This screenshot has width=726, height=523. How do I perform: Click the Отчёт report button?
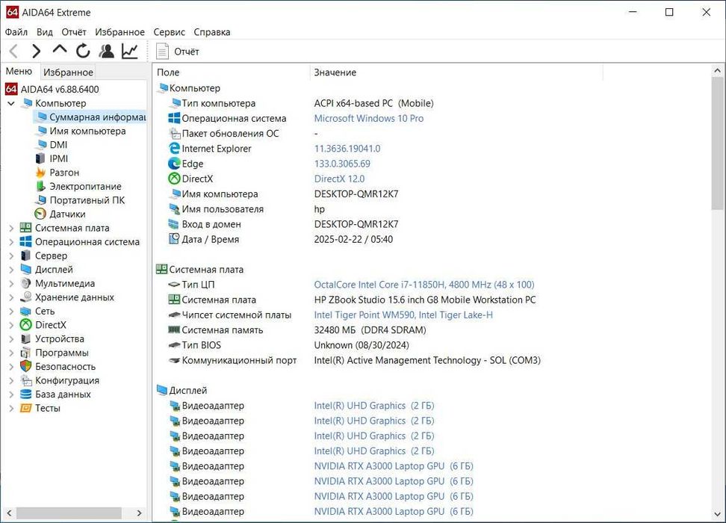[x=177, y=52]
